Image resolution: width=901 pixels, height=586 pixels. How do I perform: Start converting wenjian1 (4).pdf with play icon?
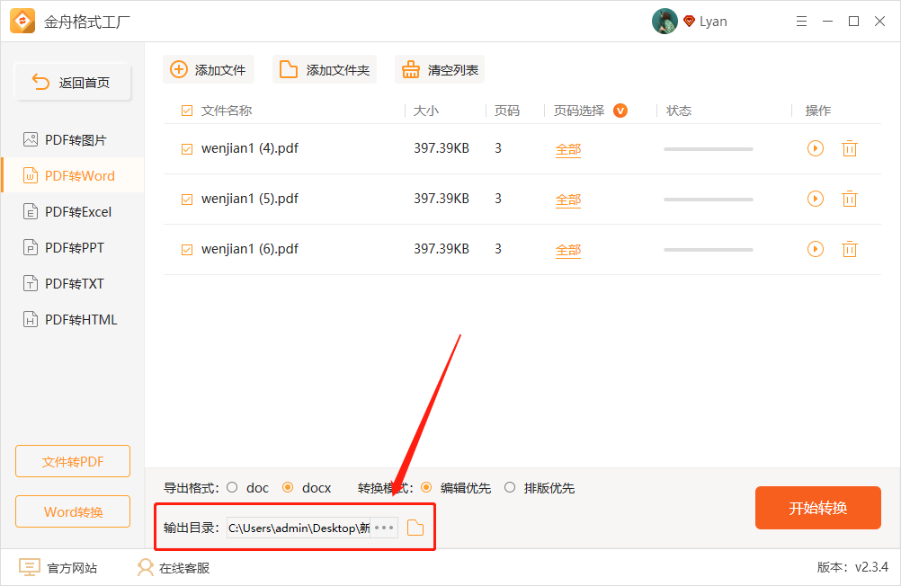(x=816, y=148)
